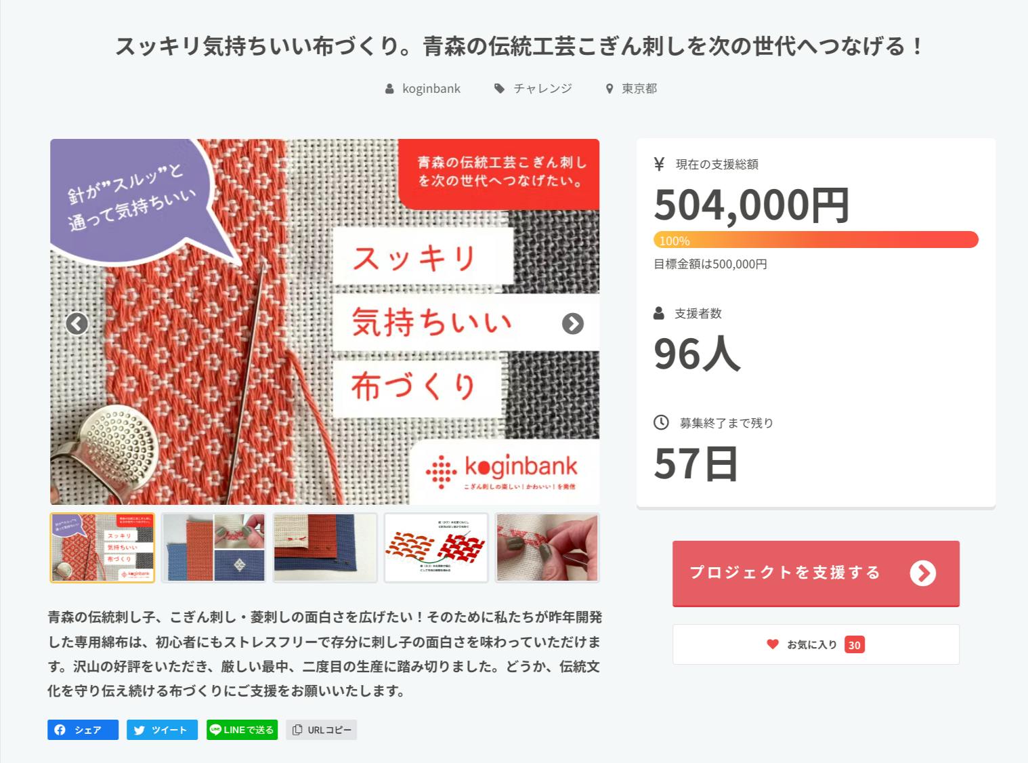The image size is (1028, 763).
Task: Select the fourth thumbnail with weave diagram
Action: click(x=436, y=548)
